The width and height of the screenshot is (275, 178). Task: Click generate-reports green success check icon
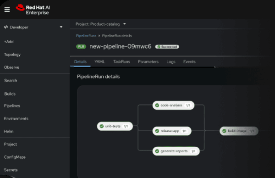157,151
